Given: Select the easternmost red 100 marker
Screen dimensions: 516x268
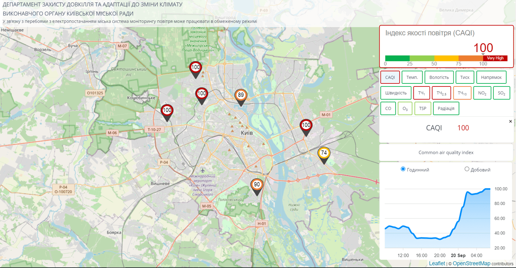Looking at the screenshot, I should click(306, 125).
